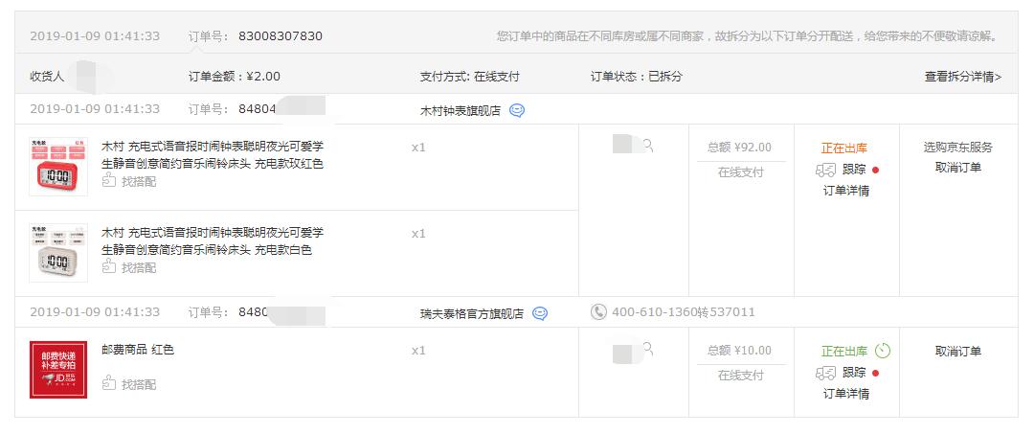Image resolution: width=1034 pixels, height=434 pixels.
Task: Click the phone icon before 400-610-1360
Action: coord(598,312)
